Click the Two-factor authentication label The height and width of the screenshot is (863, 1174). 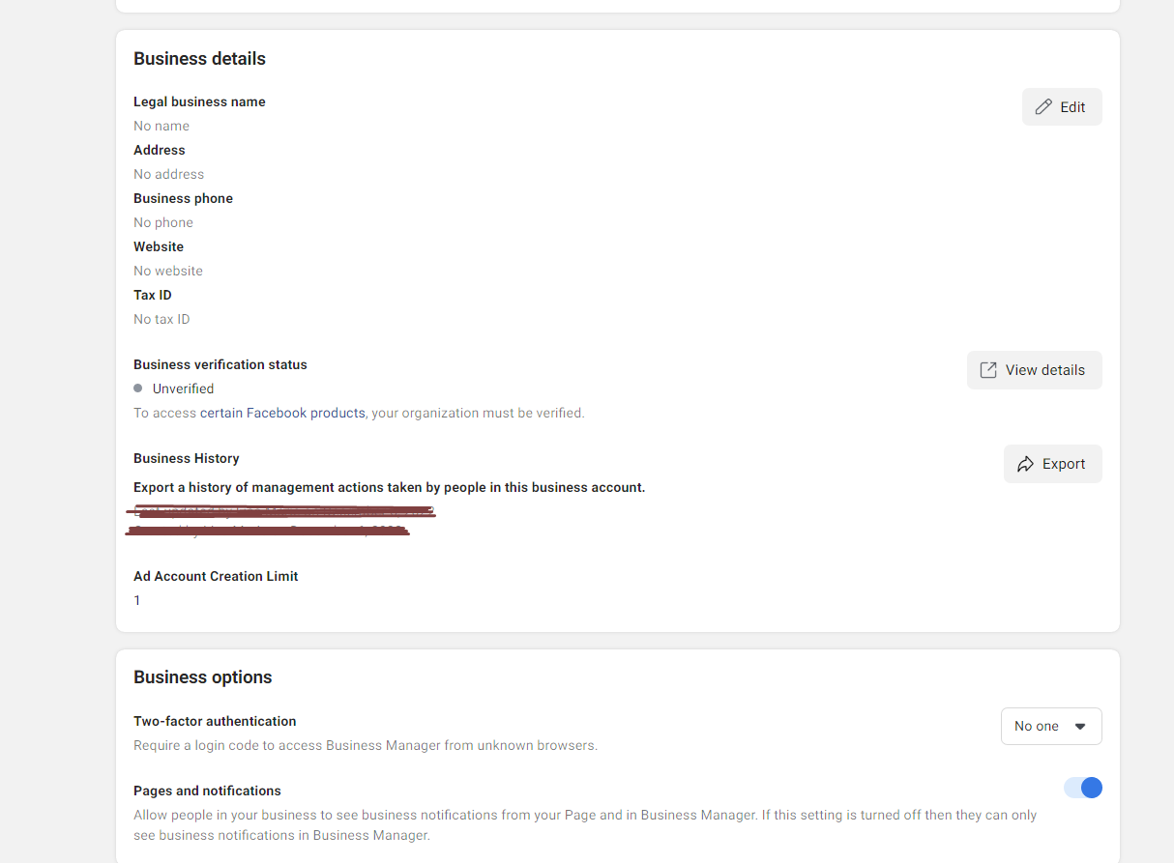click(215, 721)
